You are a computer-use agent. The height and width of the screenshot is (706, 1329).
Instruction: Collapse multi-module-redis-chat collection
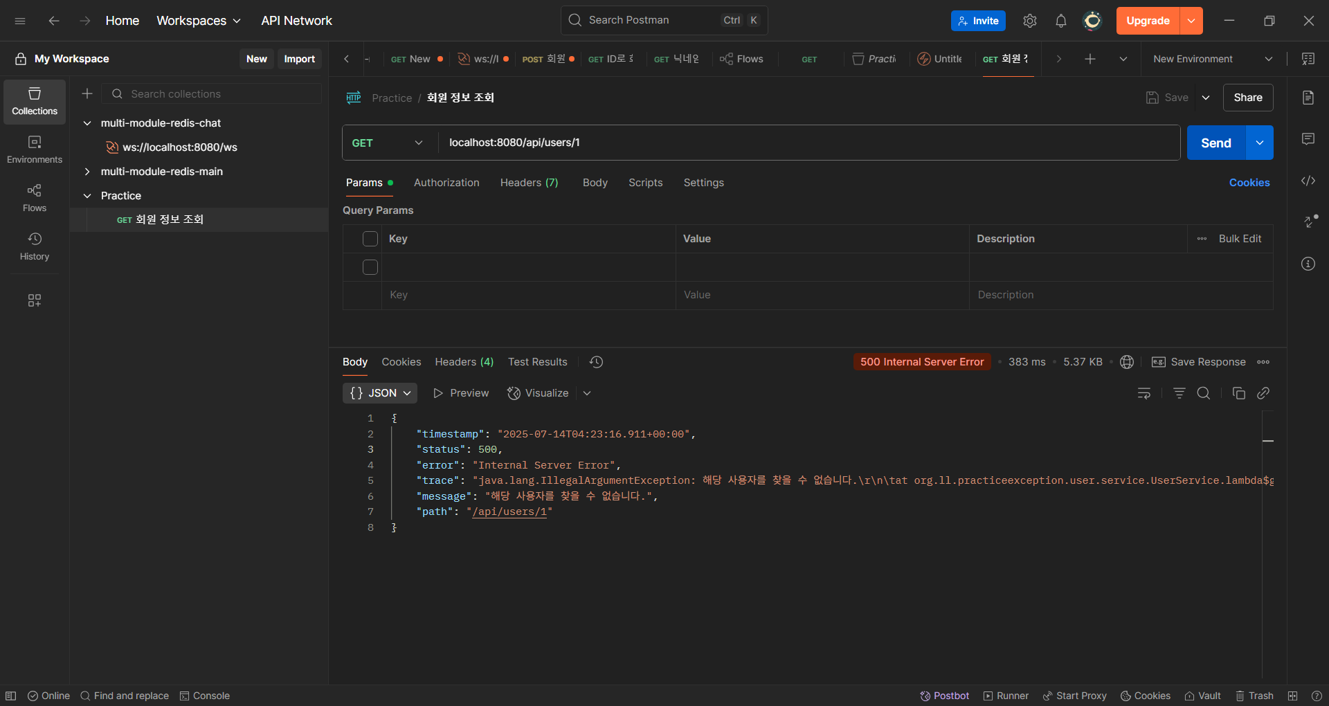pos(87,123)
